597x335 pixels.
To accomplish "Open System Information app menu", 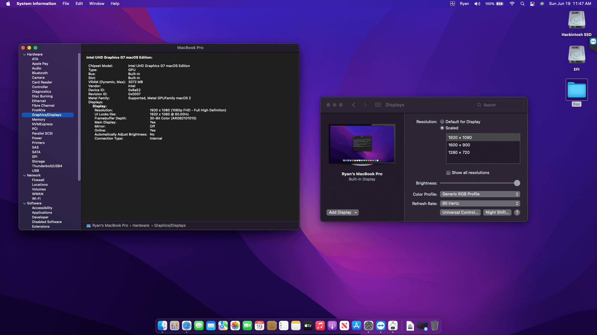I will tap(36, 4).
